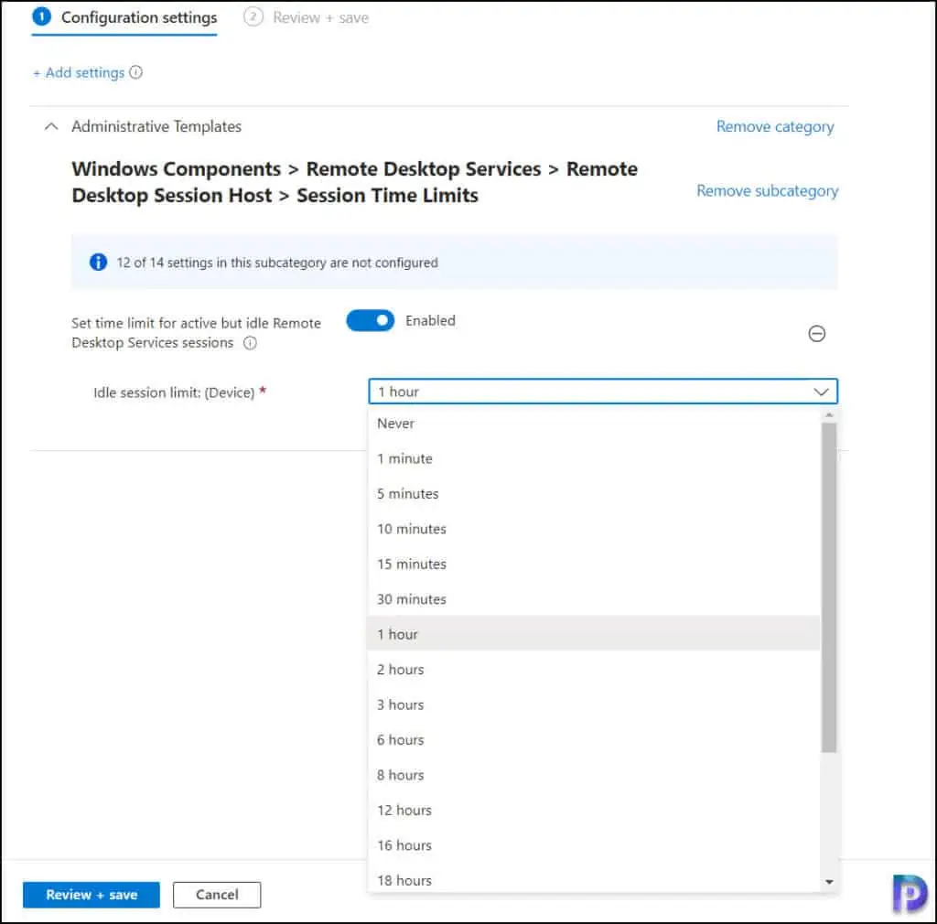
Task: Remove the idle session setting with minus icon
Action: [x=816, y=333]
